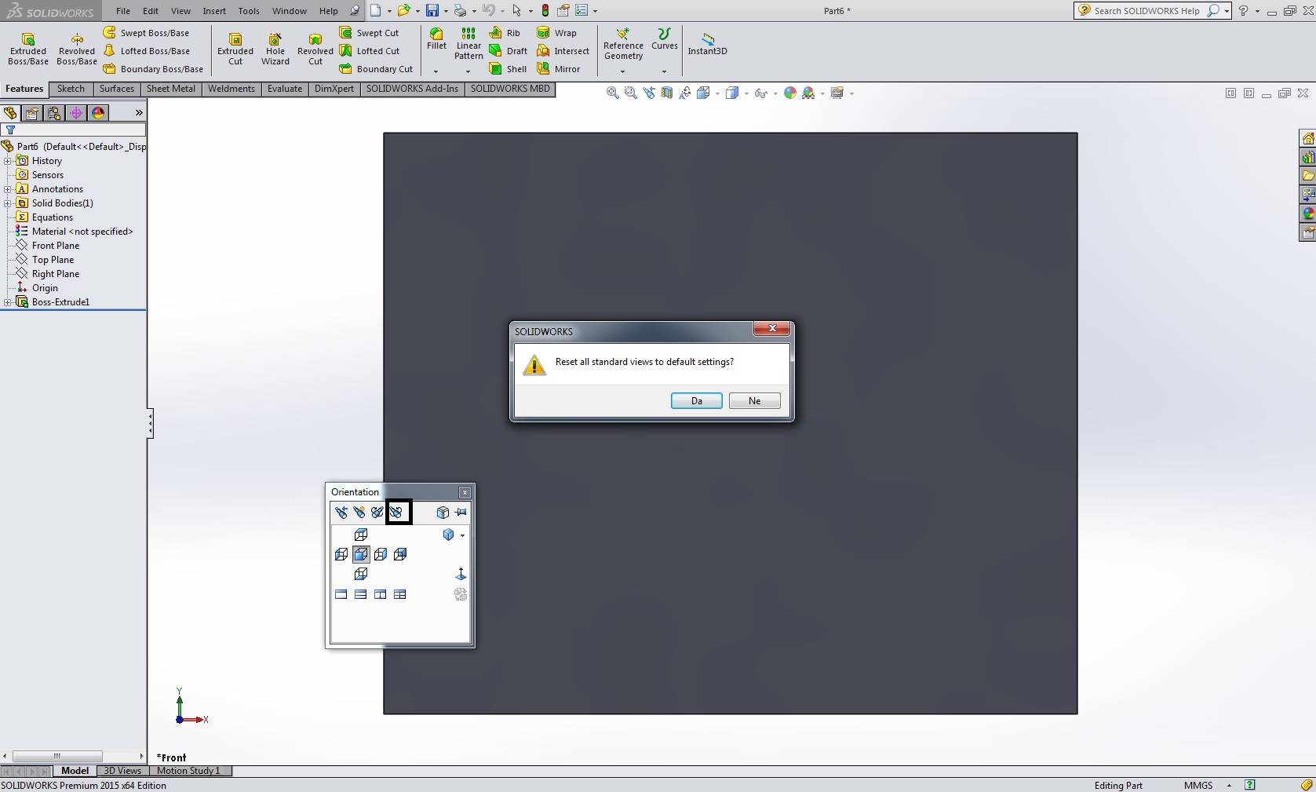
Task: Click the Ne button to decline
Action: [x=754, y=401]
